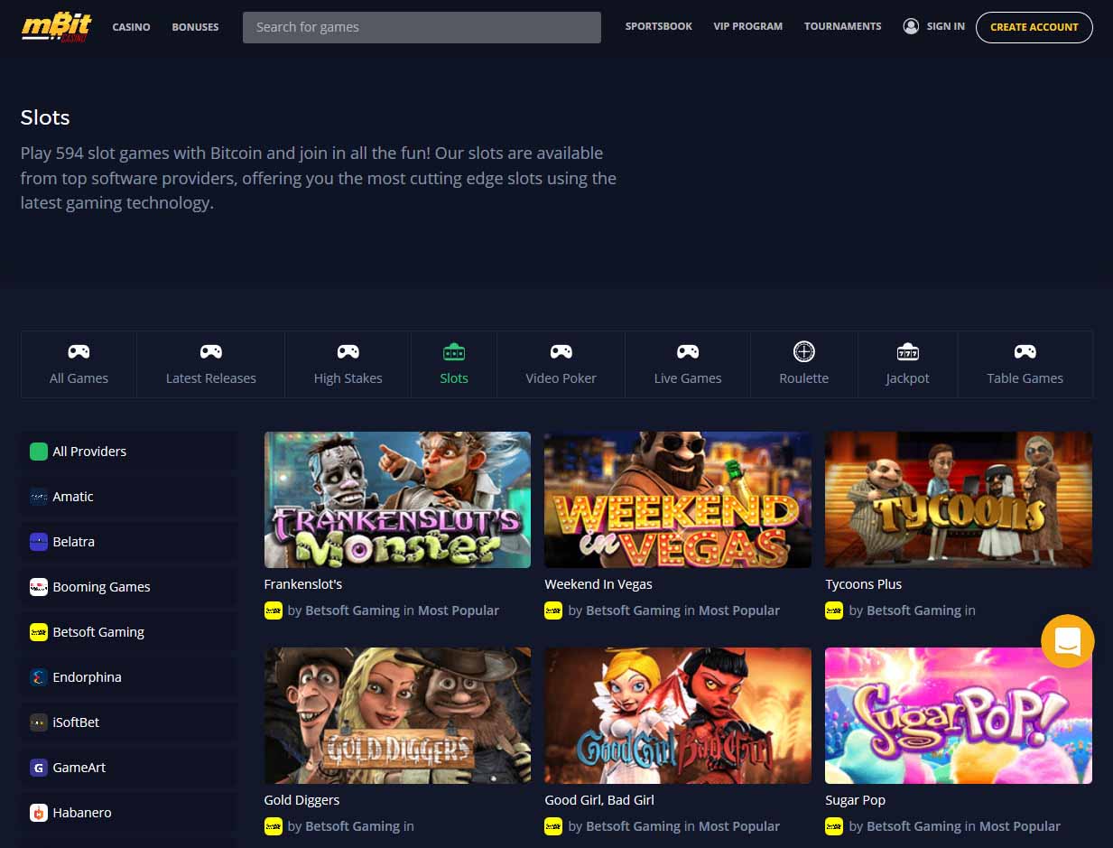This screenshot has width=1113, height=848.
Task: Open the Good Girl, Bad Girl title link
Action: pos(599,800)
